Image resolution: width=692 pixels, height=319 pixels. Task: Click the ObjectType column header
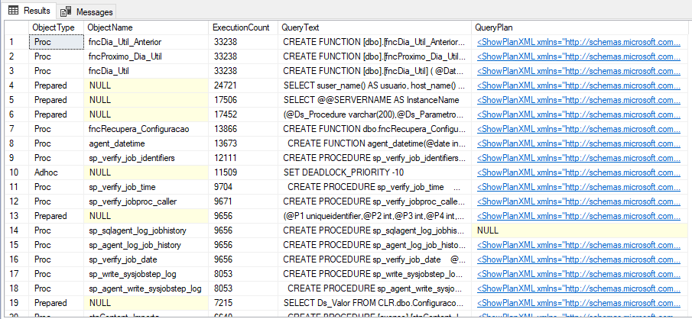53,27
